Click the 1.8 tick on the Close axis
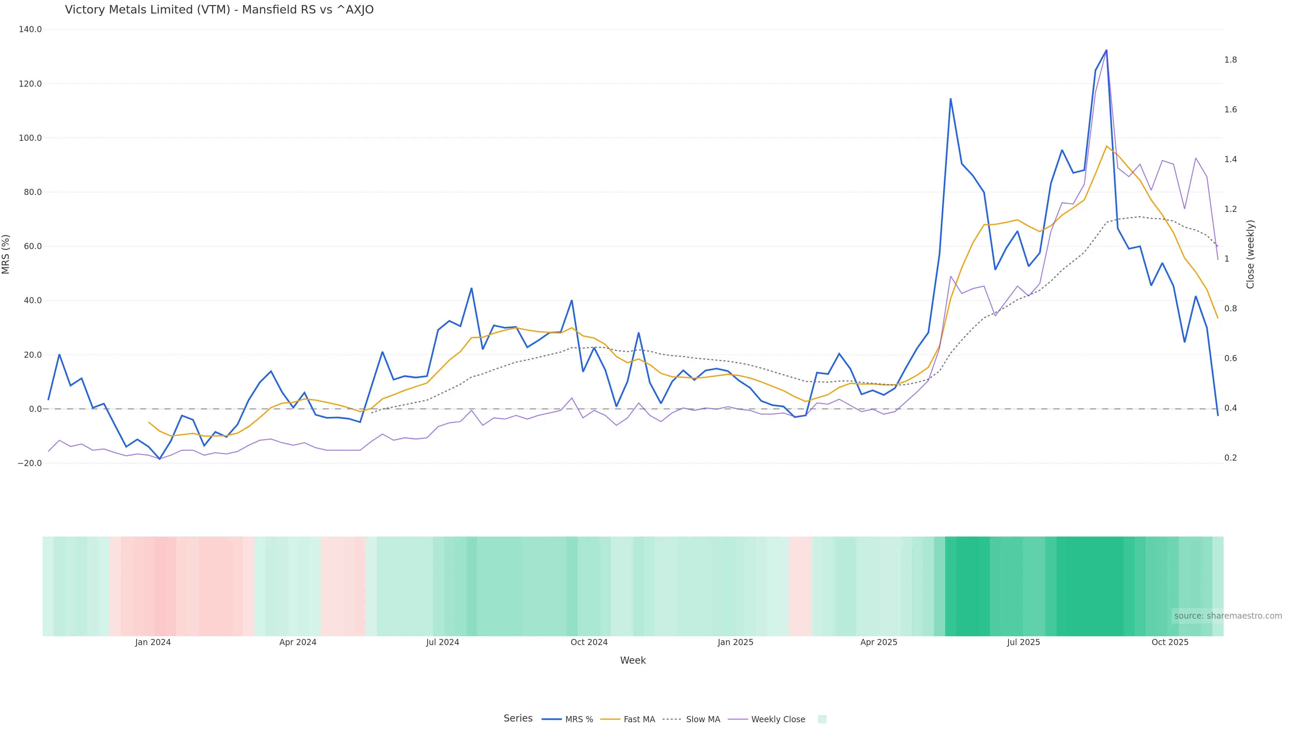The height and width of the screenshot is (731, 1299). tap(1230, 60)
